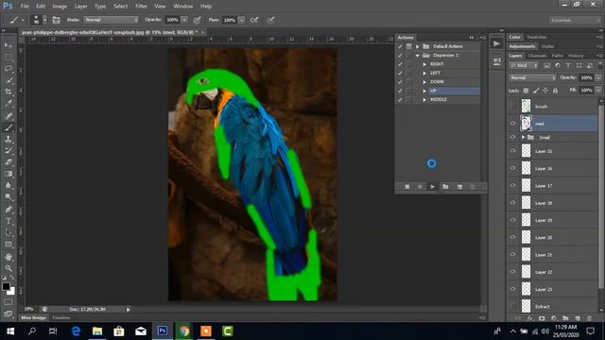Screen dimensions: 605x340
Task: Enable airbrush-style build-up icon
Action: pyautogui.click(x=254, y=20)
